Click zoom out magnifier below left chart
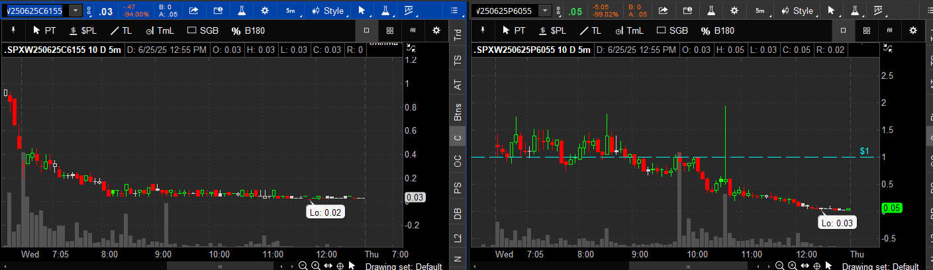 pos(303,266)
